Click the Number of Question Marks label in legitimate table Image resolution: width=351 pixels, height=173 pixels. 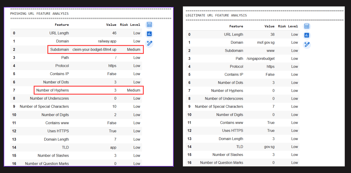pyautogui.click(x=222, y=163)
